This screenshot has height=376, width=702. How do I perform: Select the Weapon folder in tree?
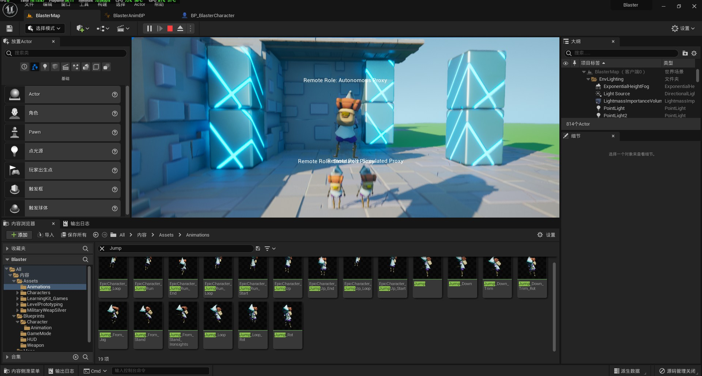click(x=35, y=345)
